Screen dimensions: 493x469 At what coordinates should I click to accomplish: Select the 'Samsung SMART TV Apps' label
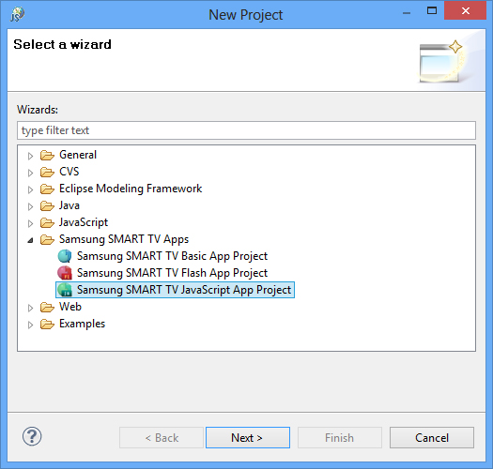click(124, 240)
